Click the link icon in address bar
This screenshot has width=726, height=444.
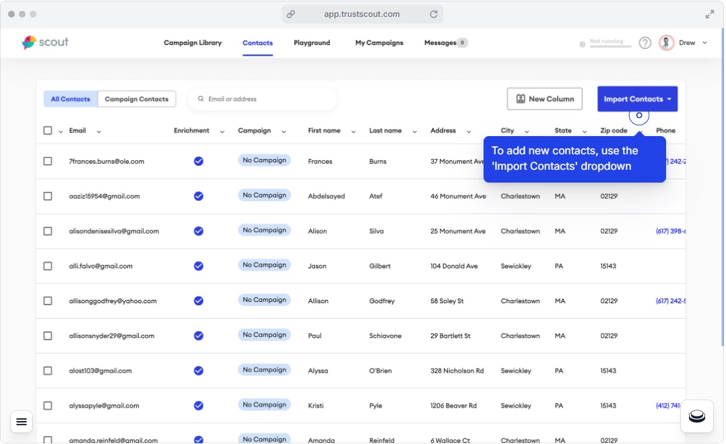(x=291, y=14)
